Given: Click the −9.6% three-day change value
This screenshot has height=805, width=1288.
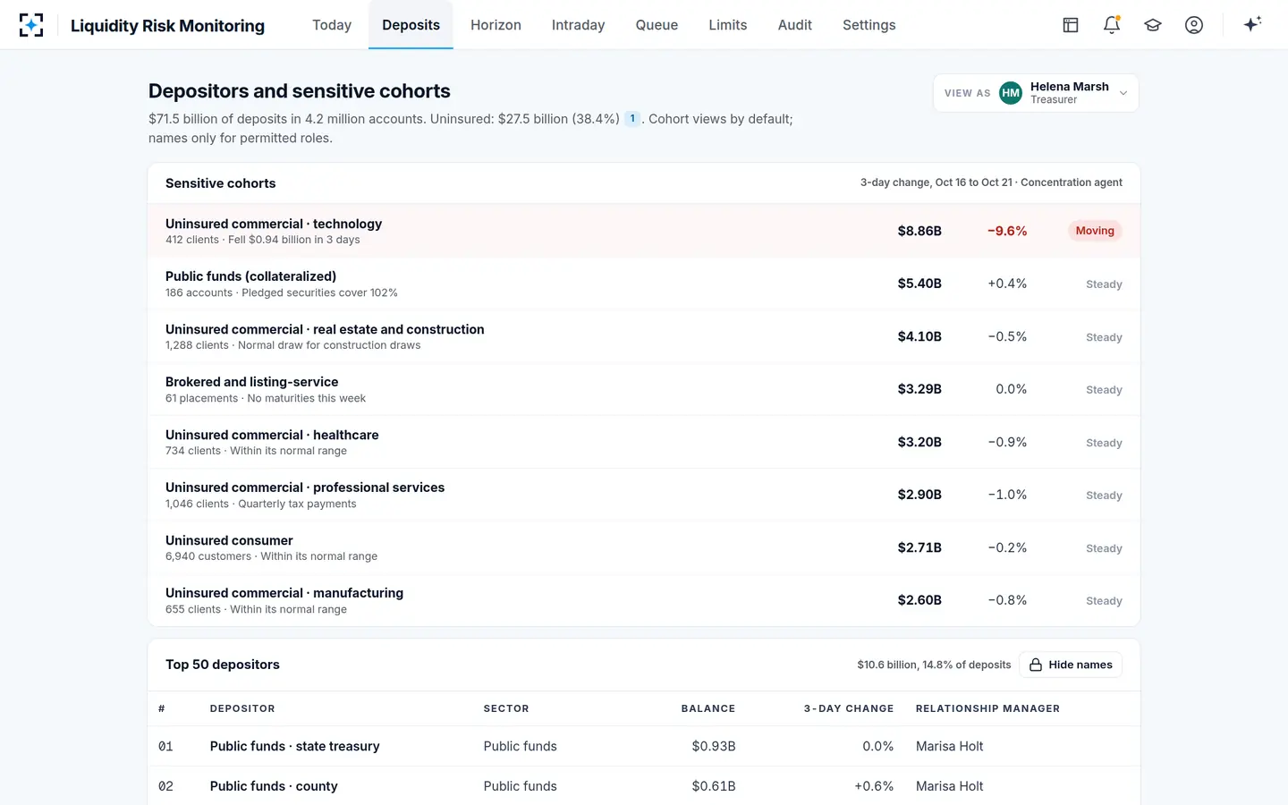Looking at the screenshot, I should (x=1007, y=231).
